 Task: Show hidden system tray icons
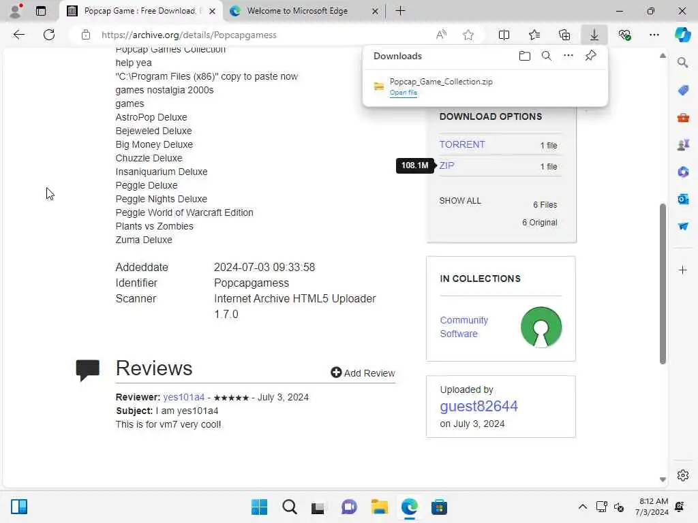(582, 507)
